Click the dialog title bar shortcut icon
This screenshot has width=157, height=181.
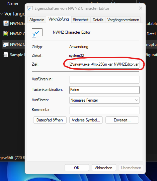click(x=30, y=8)
